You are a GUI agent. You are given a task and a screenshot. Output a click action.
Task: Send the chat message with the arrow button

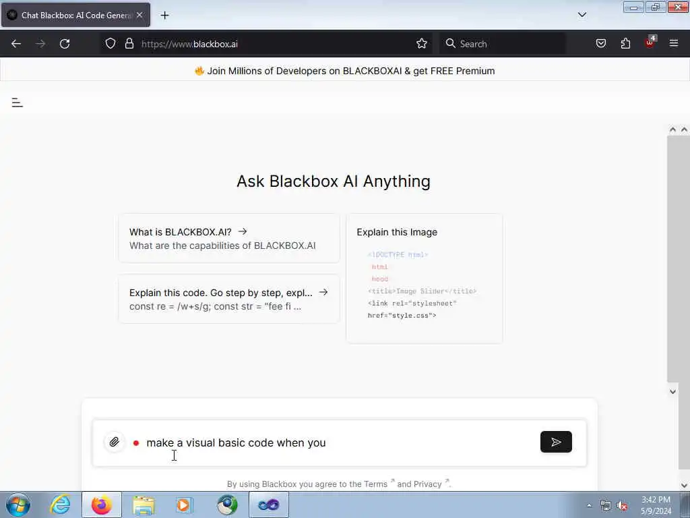click(x=556, y=442)
